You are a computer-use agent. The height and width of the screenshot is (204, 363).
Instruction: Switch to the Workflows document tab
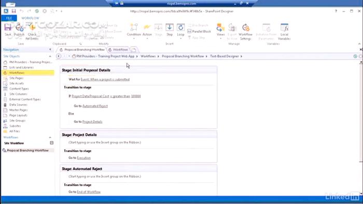pos(118,50)
